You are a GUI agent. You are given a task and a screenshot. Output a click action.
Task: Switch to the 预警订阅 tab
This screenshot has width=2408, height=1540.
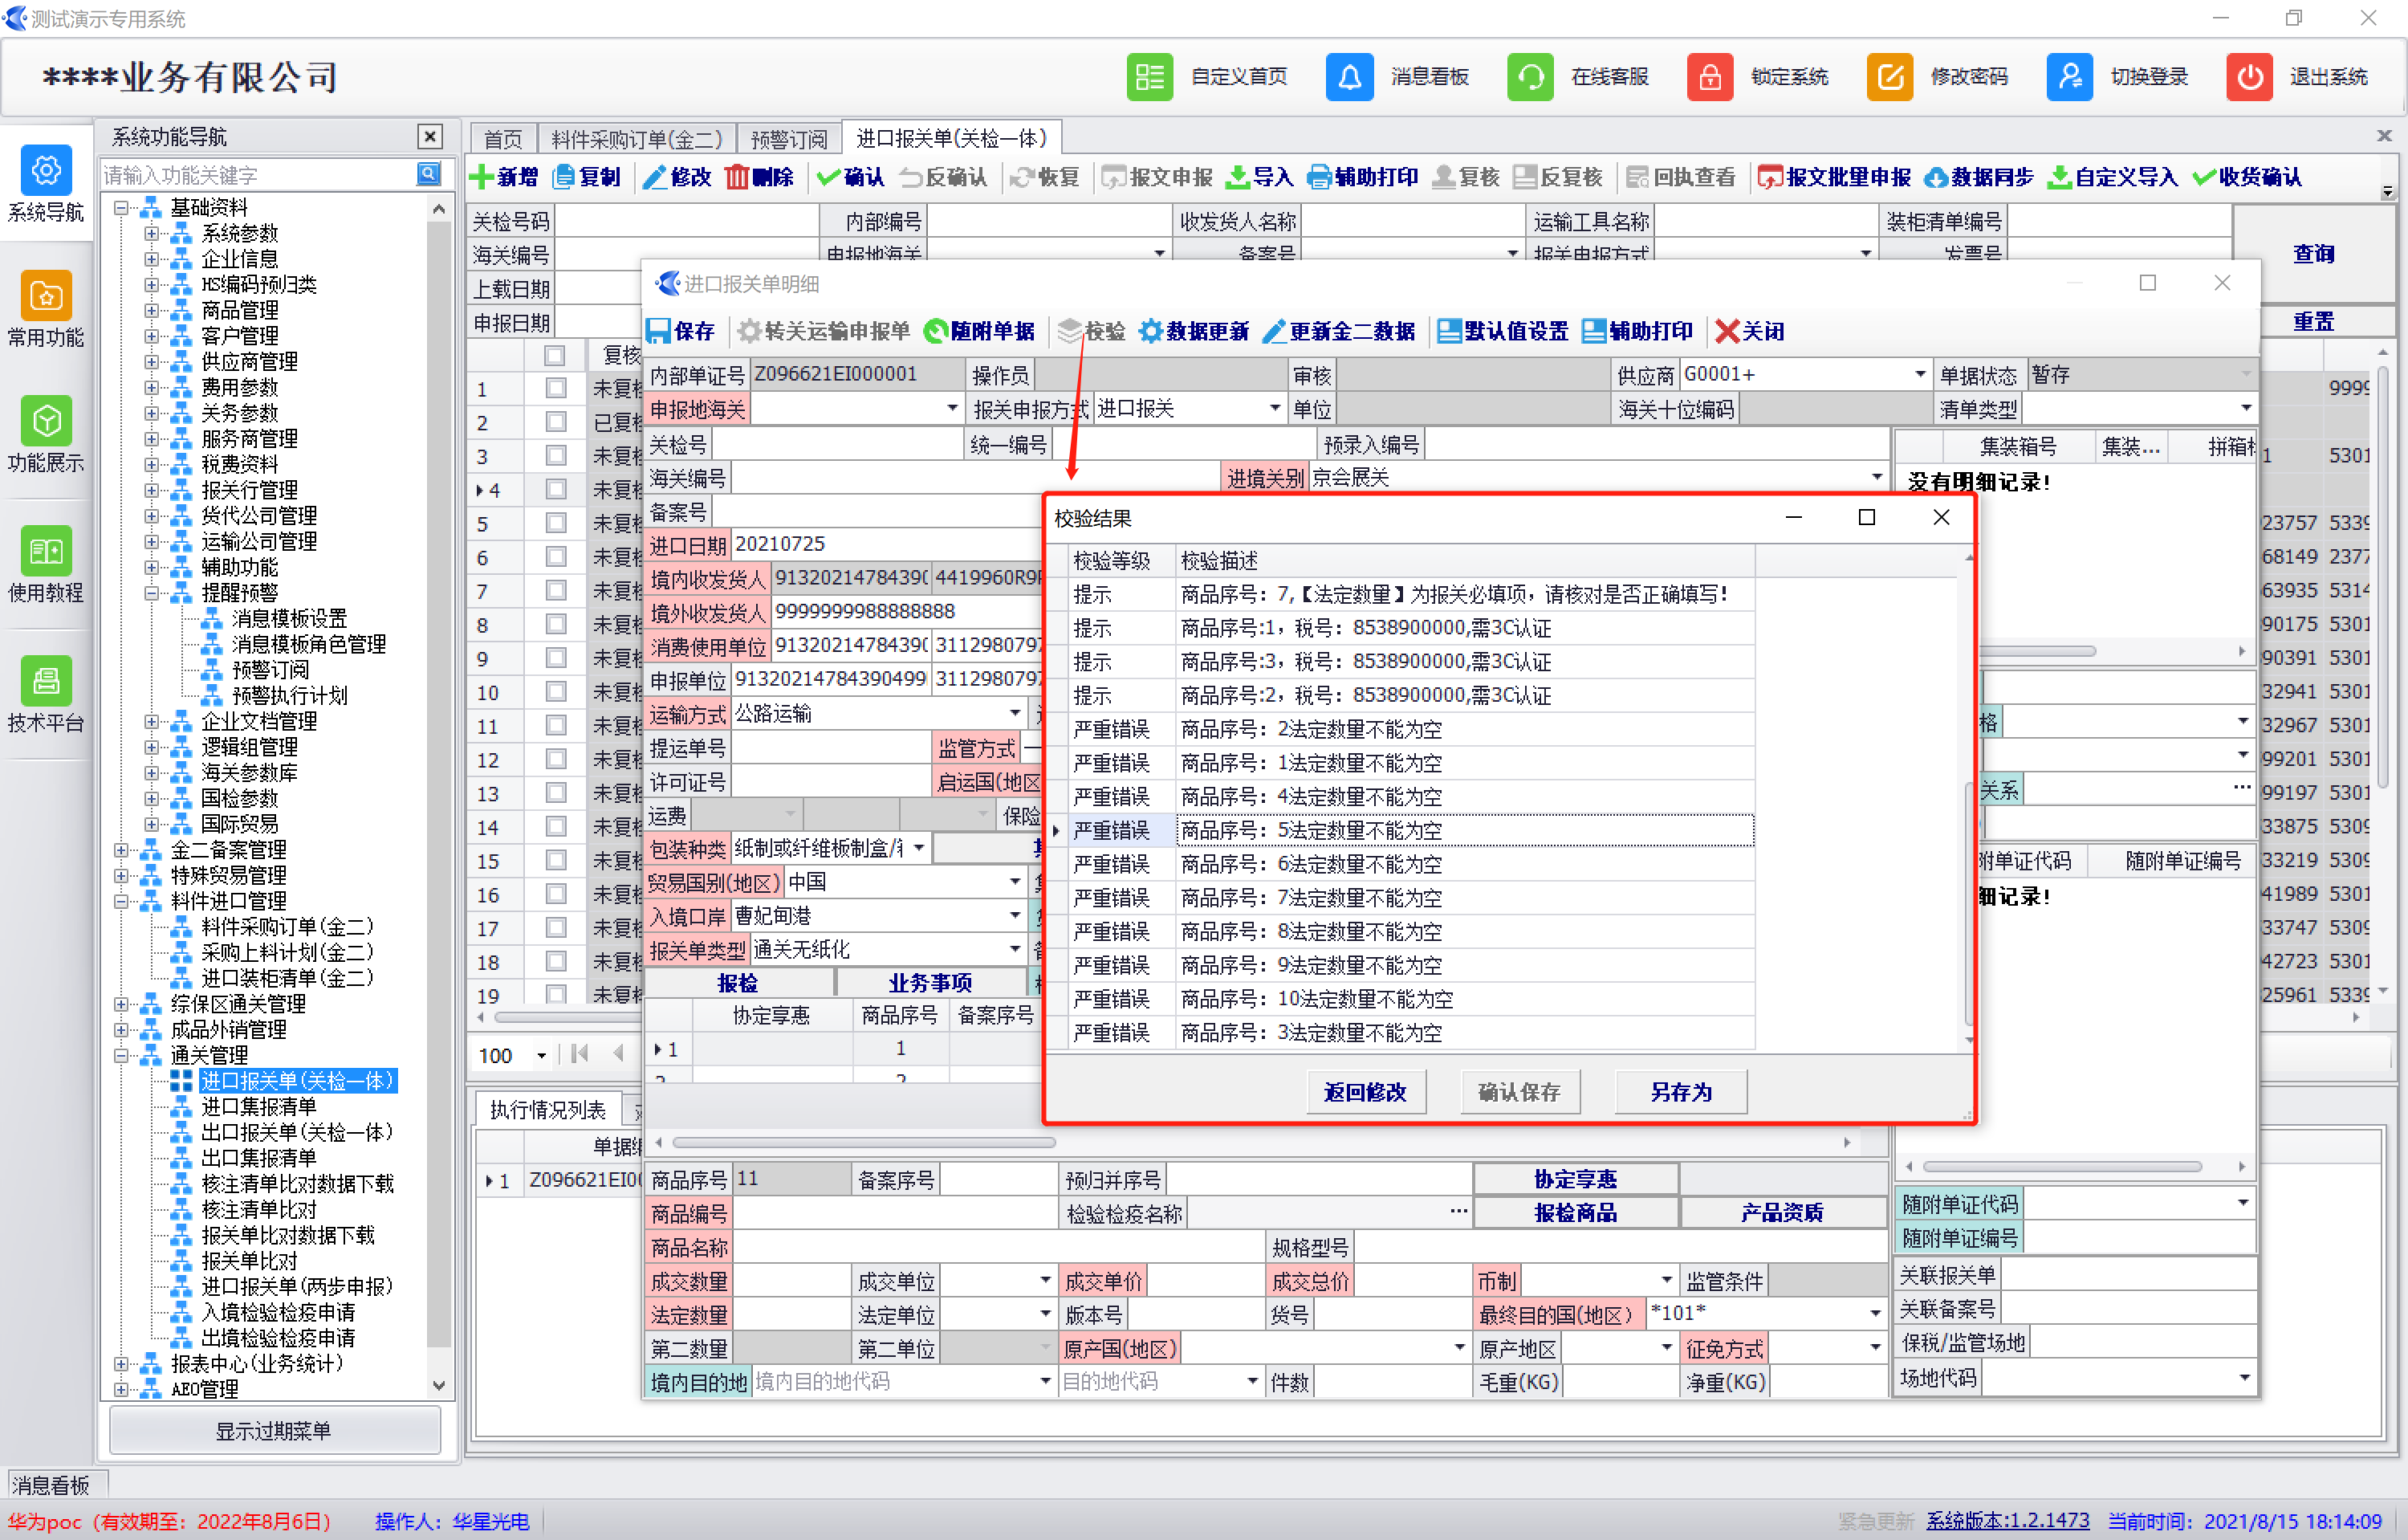789,139
